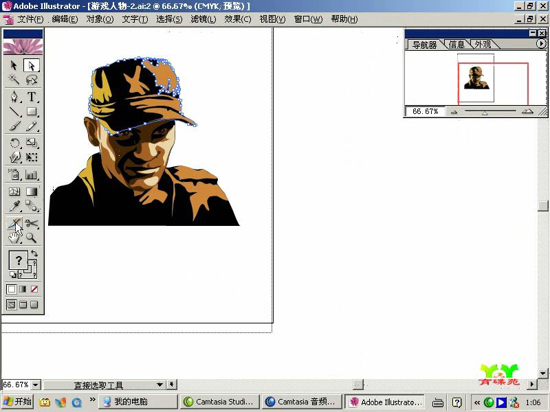Click the Navigator artwork thumbnail
Viewport: 550px width, 412px height.
pos(476,78)
